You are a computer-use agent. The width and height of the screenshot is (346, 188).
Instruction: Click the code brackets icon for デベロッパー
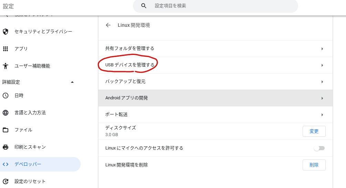coord(6,164)
